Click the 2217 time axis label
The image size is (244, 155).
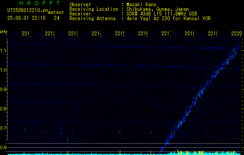[166, 33]
